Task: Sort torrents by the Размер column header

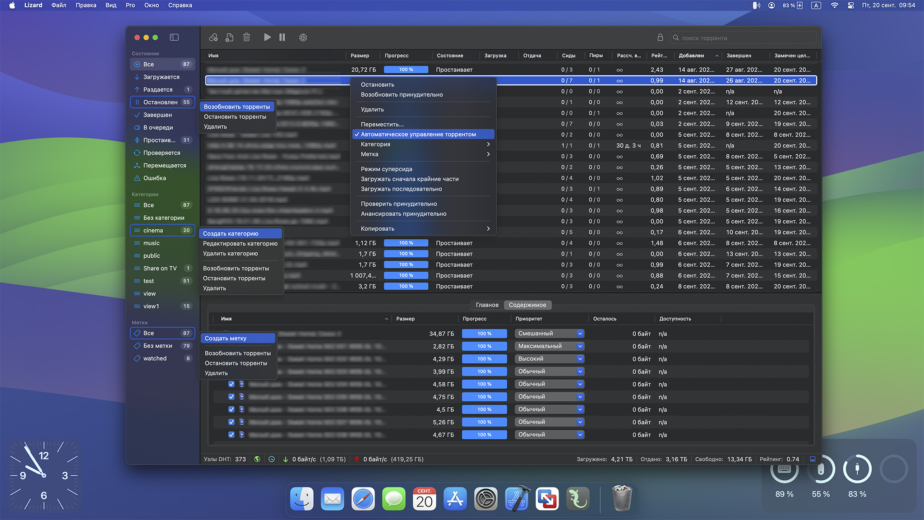Action: click(363, 56)
